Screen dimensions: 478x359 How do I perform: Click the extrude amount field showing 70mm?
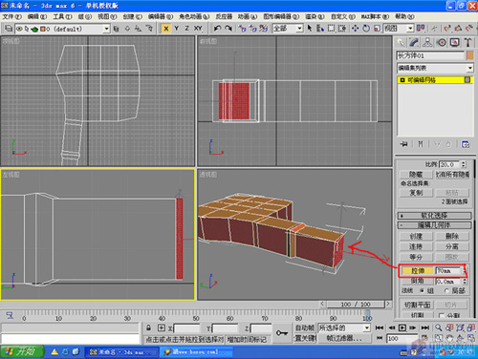coord(448,271)
